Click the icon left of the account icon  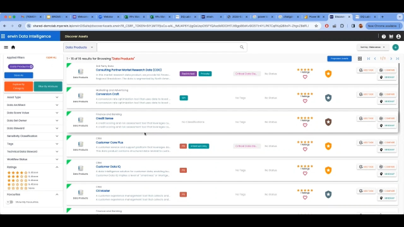pyautogui.click(x=391, y=37)
